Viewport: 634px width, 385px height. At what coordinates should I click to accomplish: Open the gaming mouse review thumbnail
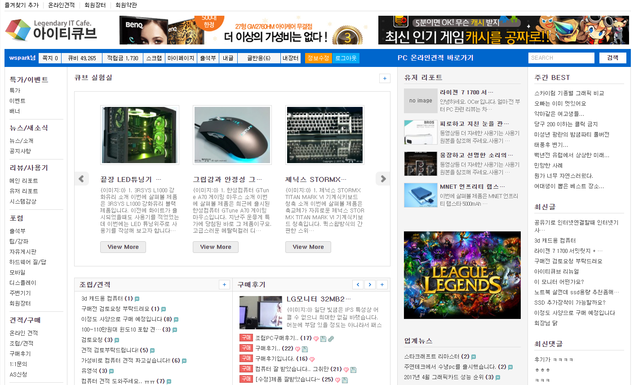click(232, 135)
